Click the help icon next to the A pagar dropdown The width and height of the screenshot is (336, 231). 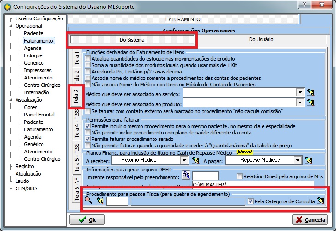point(309,160)
